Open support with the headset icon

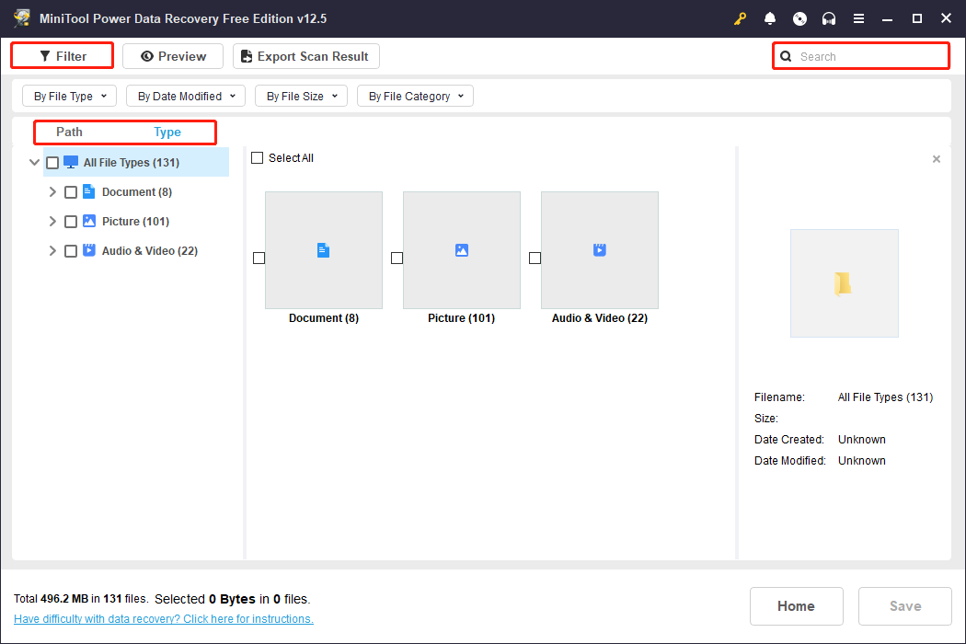[829, 18]
